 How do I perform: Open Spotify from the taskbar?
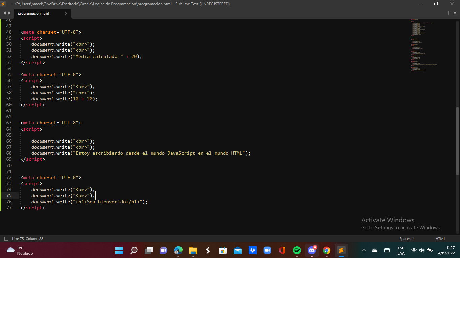[297, 250]
